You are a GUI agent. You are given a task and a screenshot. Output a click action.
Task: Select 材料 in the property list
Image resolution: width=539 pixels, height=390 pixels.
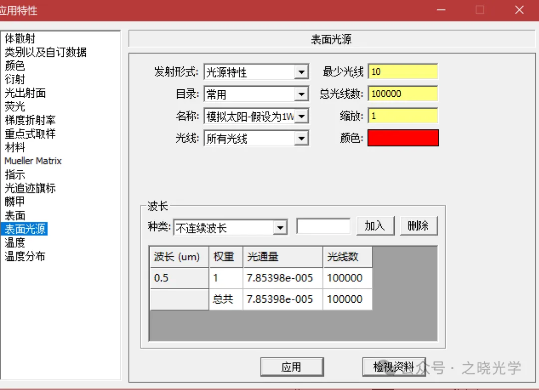[15, 148]
